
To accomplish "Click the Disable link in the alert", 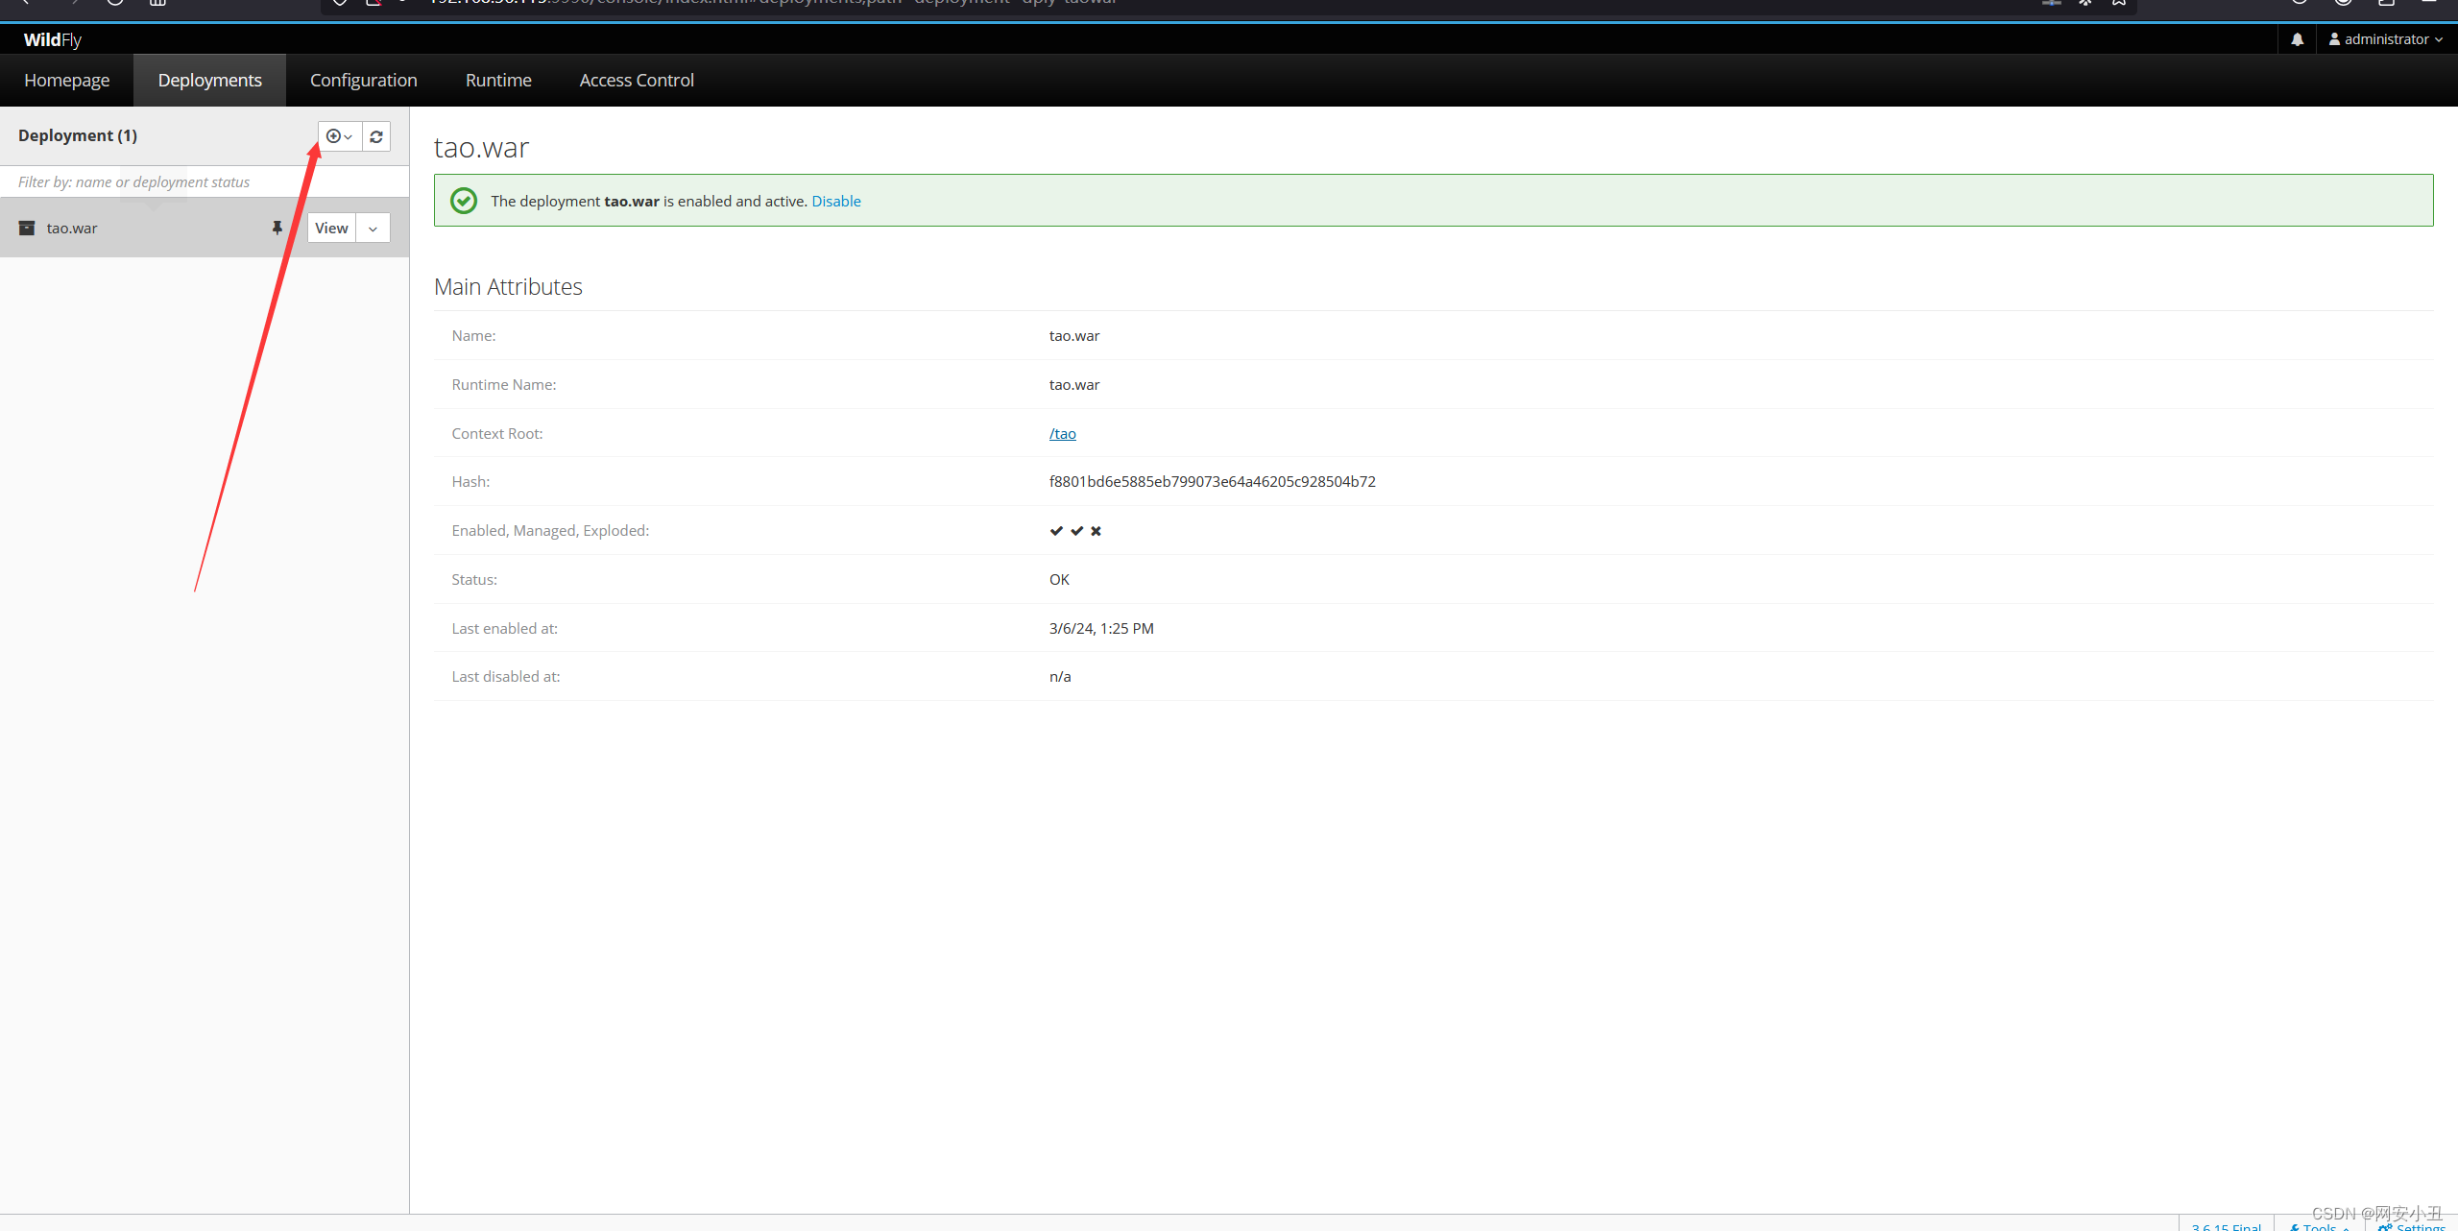I will pyautogui.click(x=836, y=201).
